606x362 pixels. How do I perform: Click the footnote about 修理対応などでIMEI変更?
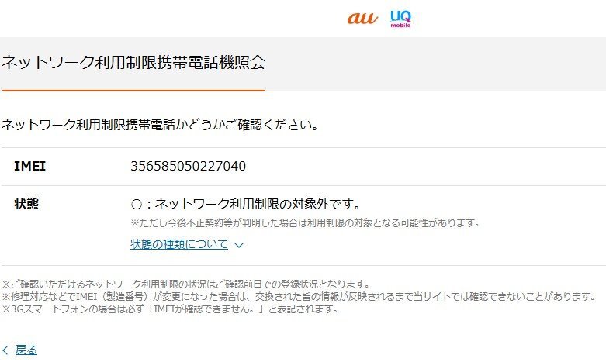[299, 296]
